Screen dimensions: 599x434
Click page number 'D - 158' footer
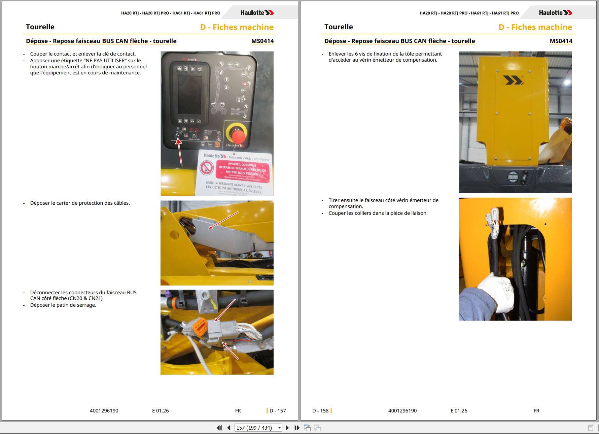[x=320, y=411]
